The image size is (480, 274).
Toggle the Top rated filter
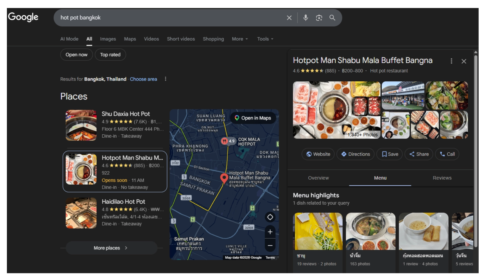[x=110, y=55]
